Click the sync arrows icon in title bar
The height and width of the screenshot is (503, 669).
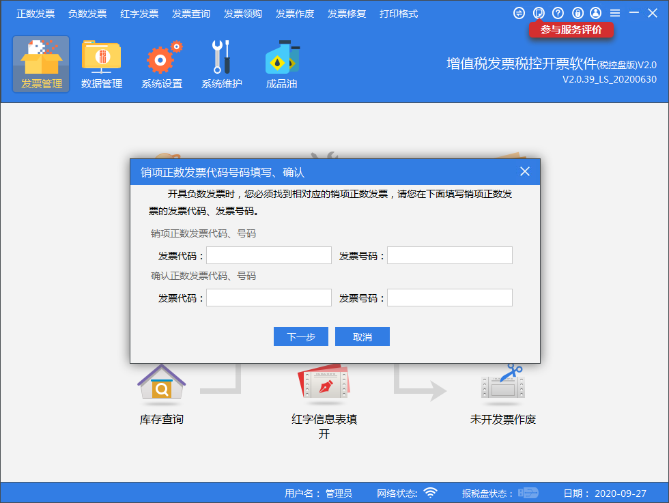point(519,13)
